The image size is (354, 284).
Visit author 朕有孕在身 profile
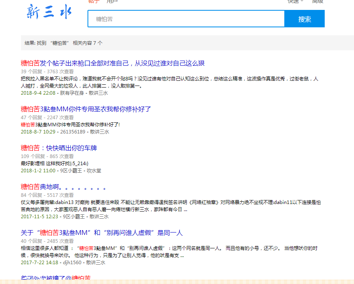[72, 93]
